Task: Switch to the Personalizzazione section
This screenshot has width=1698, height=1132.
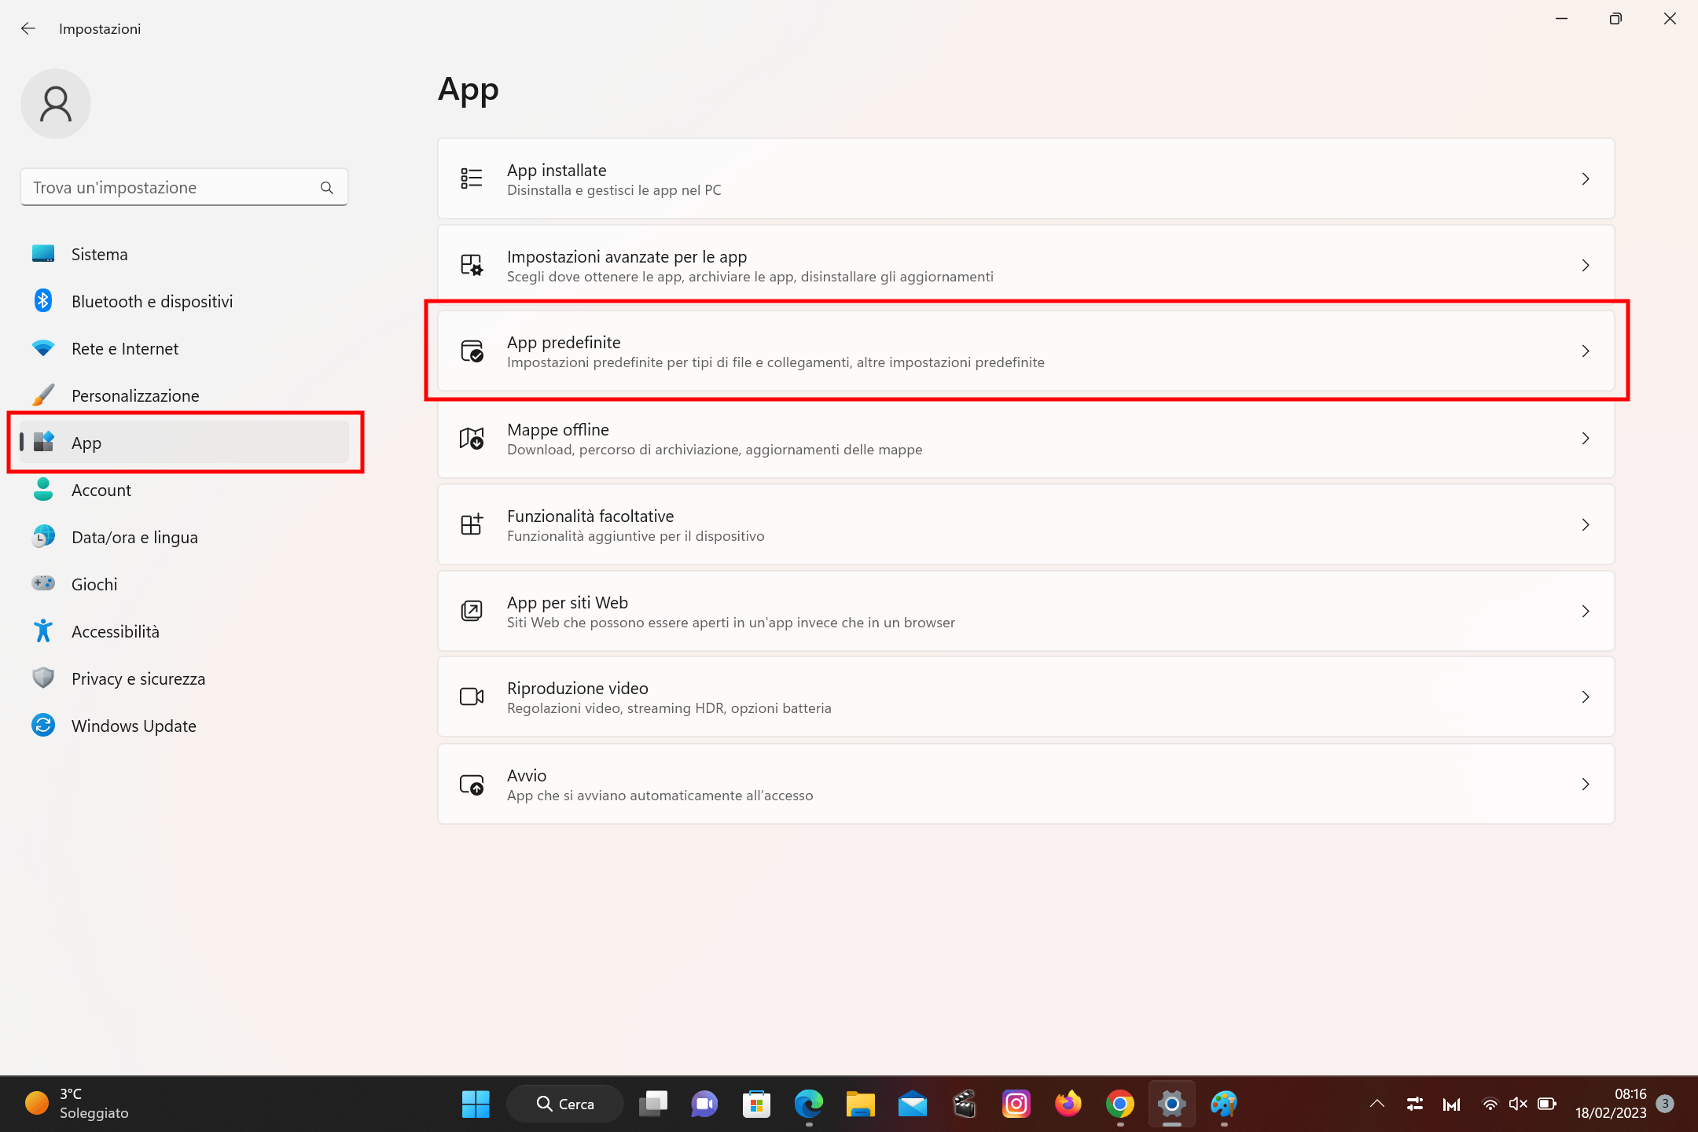Action: click(x=135, y=395)
